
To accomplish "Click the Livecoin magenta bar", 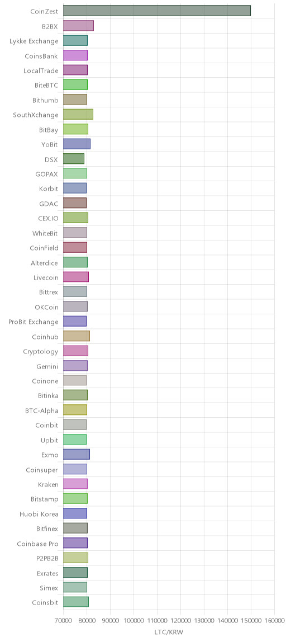I will click(x=76, y=277).
